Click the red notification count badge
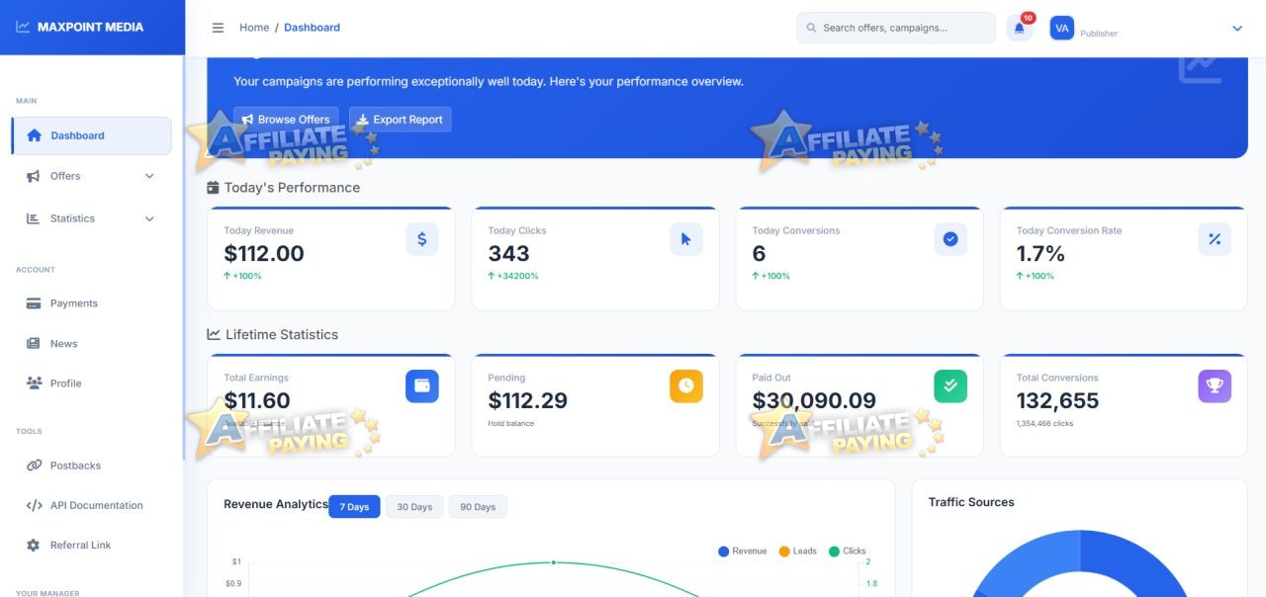This screenshot has height=597, width=1266. coord(1028,18)
